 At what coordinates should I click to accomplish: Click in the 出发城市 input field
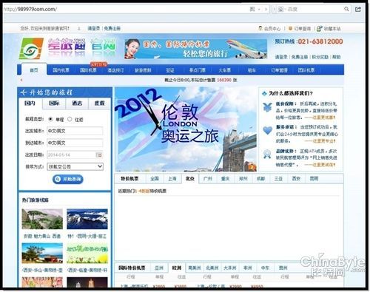point(75,131)
